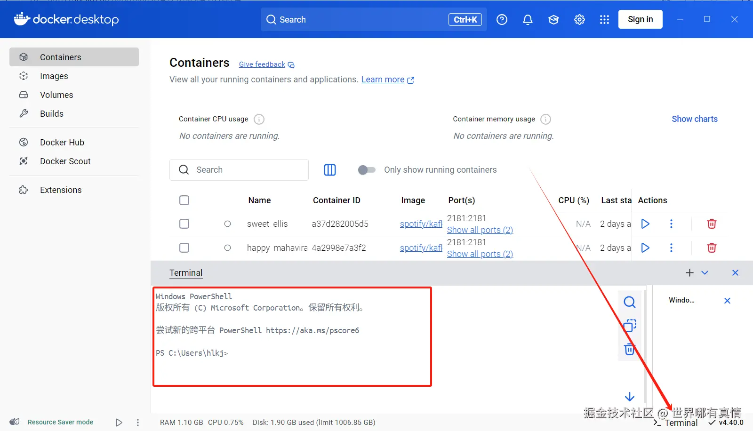This screenshot has height=431, width=753.
Task: Close the Terminal panel
Action: tap(735, 273)
